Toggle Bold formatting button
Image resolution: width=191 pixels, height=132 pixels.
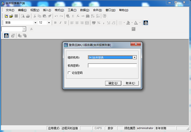(55, 23)
